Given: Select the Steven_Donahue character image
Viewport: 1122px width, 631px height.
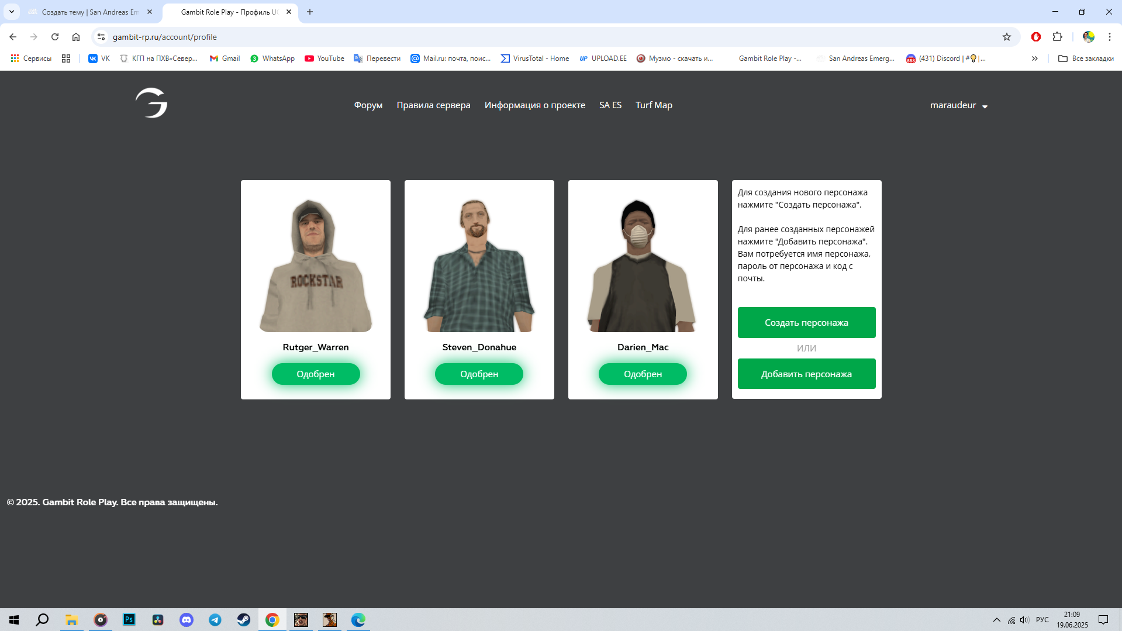Looking at the screenshot, I should pos(479,265).
